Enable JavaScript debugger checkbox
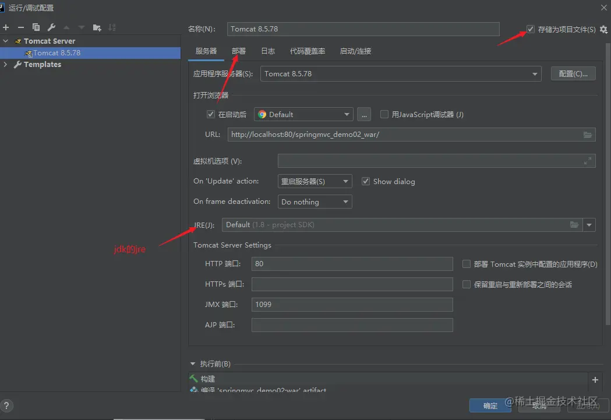This screenshot has width=611, height=420. click(384, 114)
